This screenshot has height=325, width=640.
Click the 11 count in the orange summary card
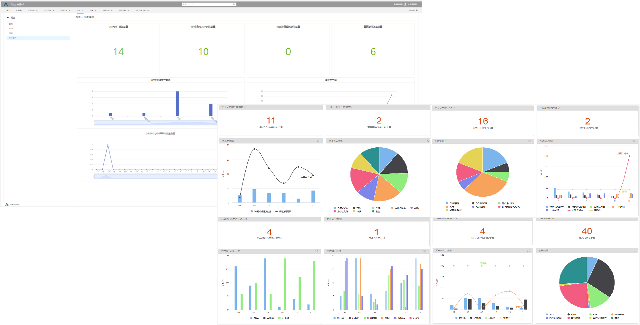pyautogui.click(x=271, y=121)
